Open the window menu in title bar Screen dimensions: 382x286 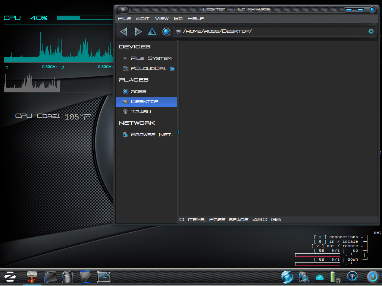[x=123, y=9]
